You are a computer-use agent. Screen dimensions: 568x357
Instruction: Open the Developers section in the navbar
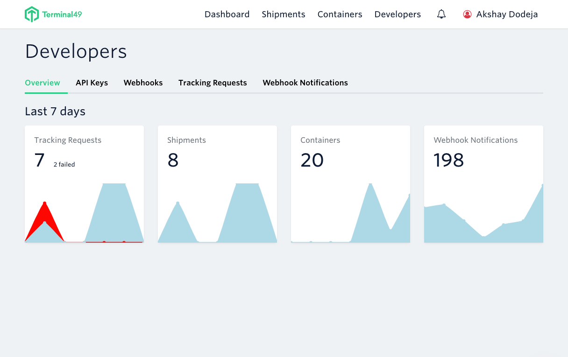398,14
